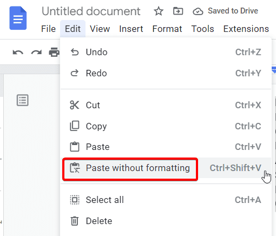Click the print icon in toolbar
Viewport: 276px width, 236px height.
pos(54,52)
